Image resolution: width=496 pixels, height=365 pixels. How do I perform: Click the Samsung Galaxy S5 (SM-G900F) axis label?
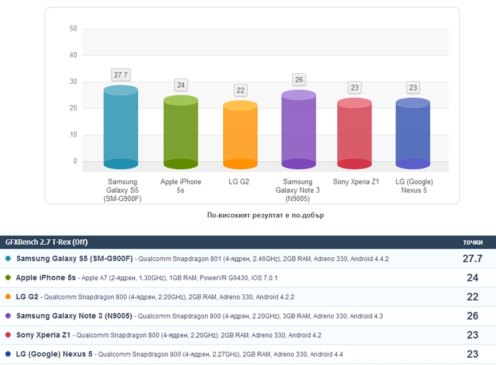[122, 190]
